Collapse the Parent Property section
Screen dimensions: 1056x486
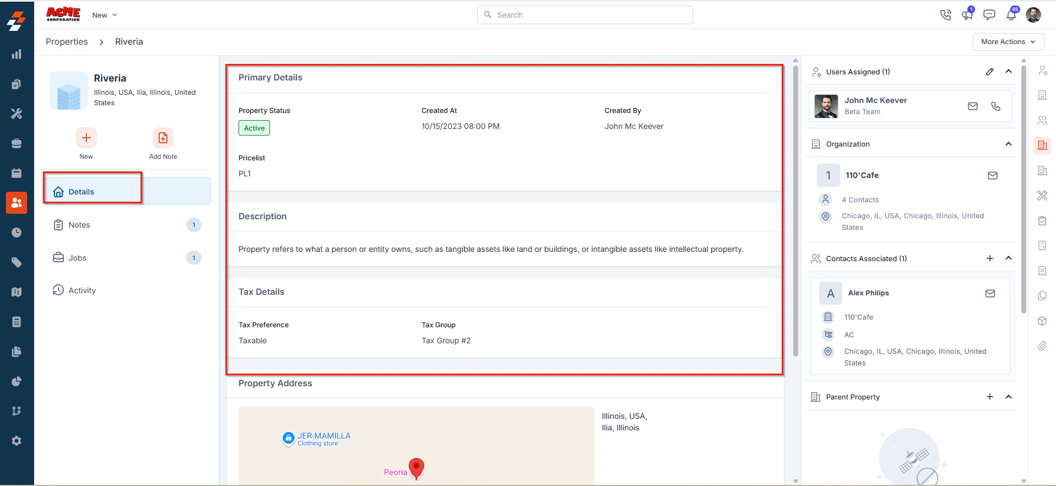click(1009, 397)
